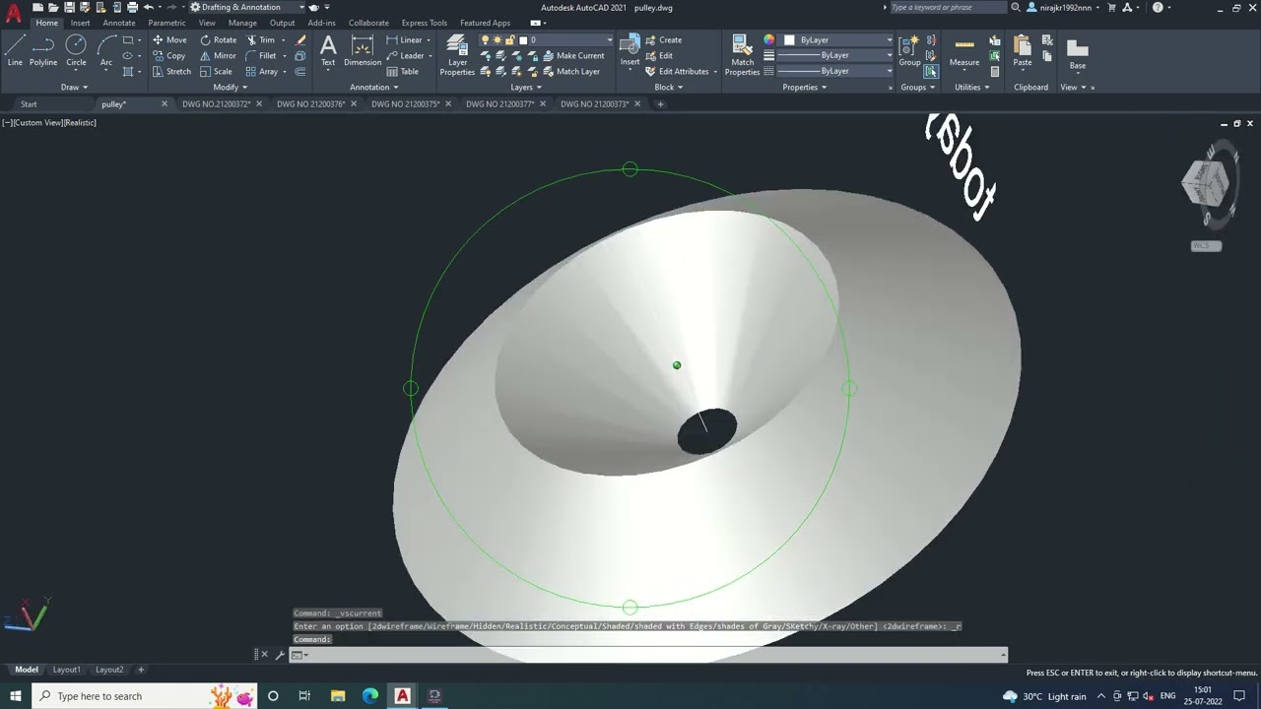
Task: Select the Arc tool
Action: point(106,49)
